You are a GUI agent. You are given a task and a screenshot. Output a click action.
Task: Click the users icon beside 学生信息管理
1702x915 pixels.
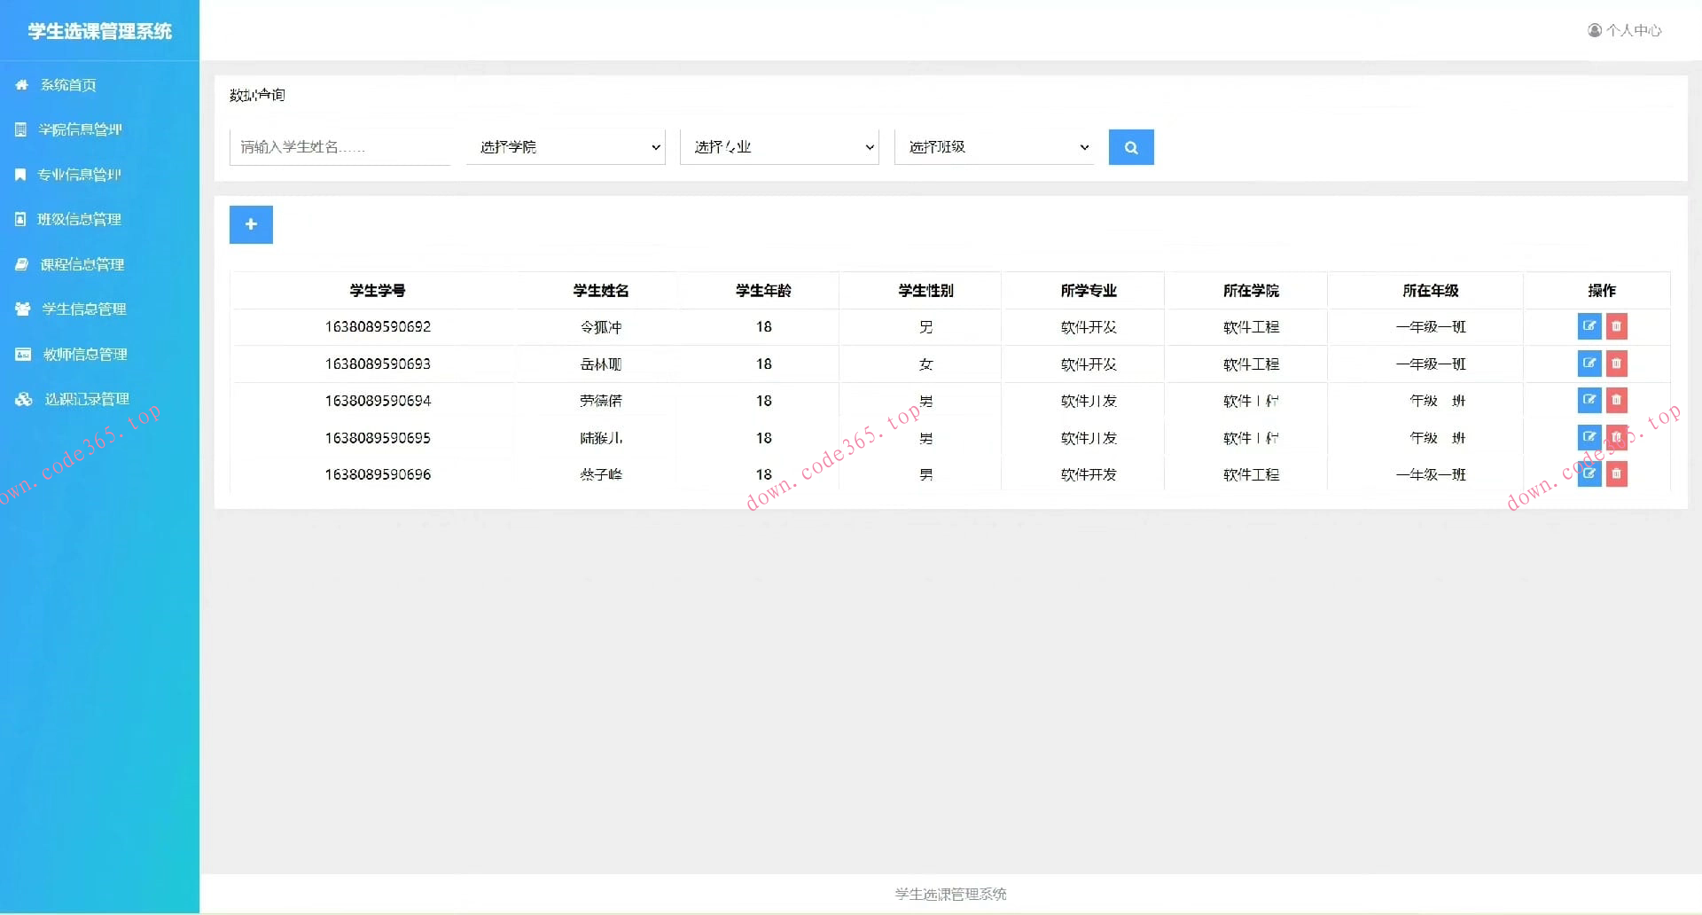pyautogui.click(x=21, y=309)
